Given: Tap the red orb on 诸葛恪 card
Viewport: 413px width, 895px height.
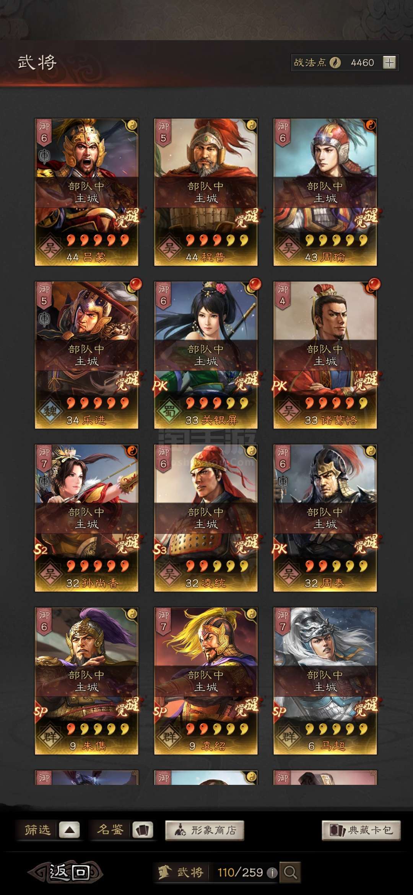Looking at the screenshot, I should [x=374, y=285].
